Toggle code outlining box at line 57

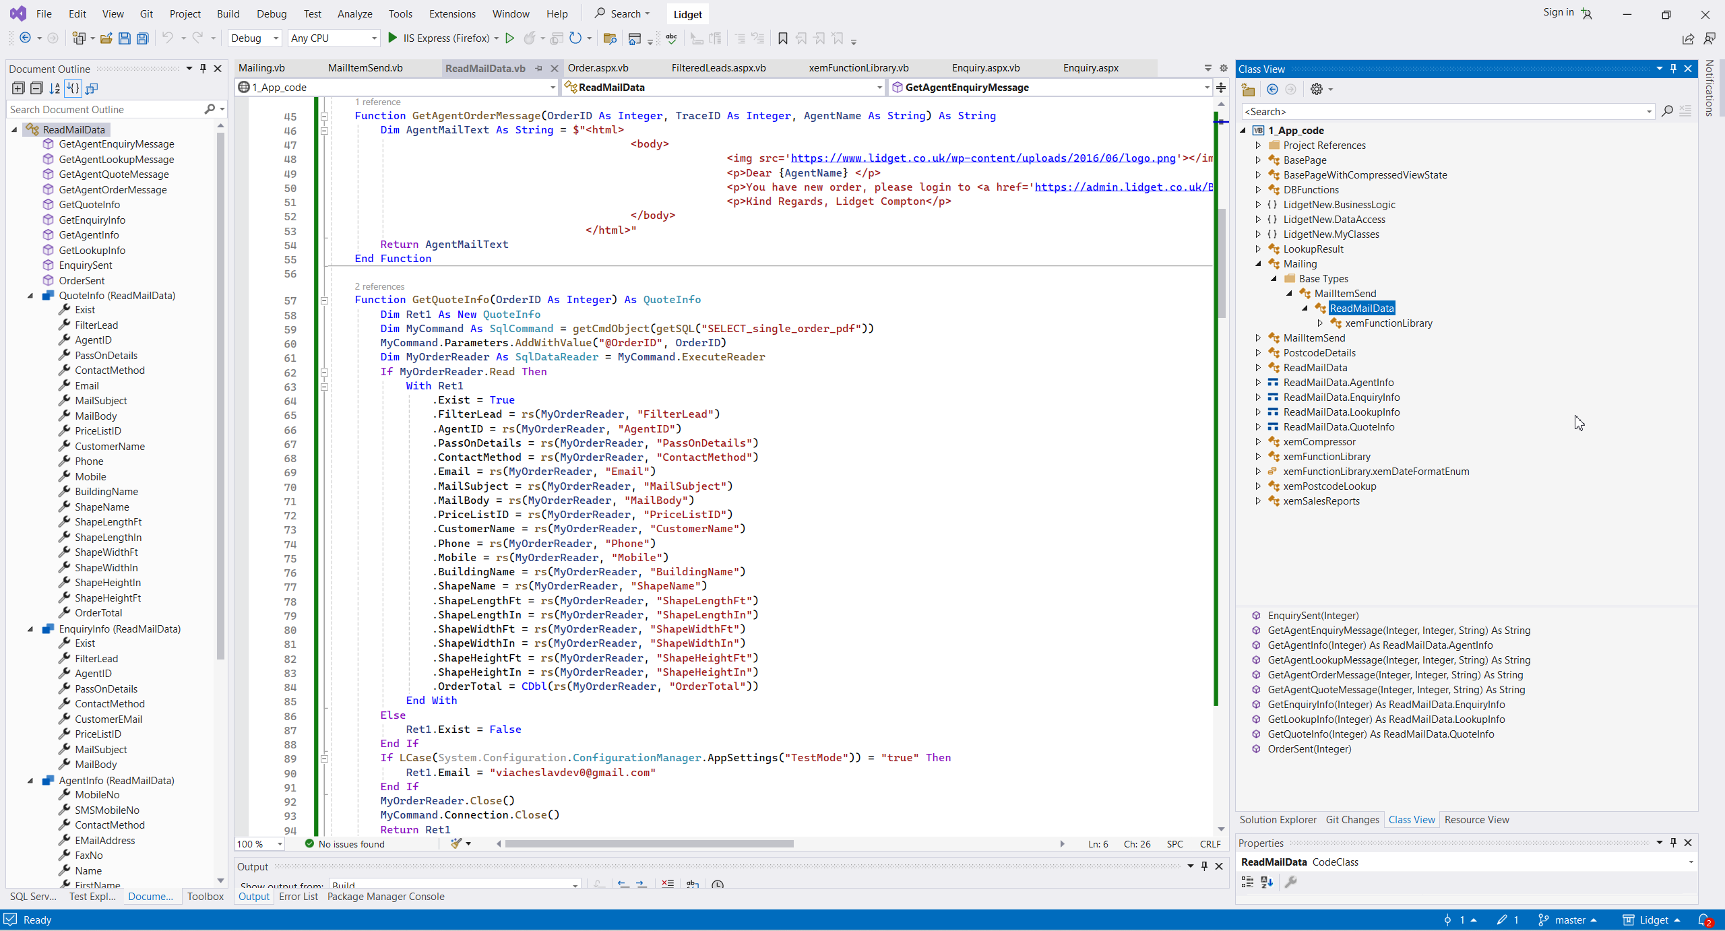click(324, 300)
